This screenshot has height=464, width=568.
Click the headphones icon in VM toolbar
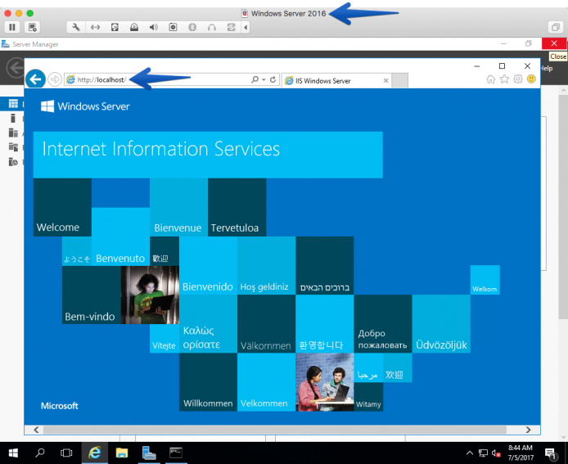click(212, 27)
